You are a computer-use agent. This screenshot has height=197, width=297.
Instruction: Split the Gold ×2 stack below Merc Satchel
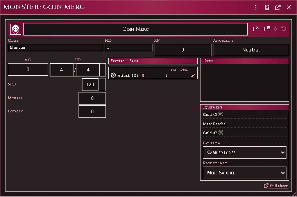[221, 133]
